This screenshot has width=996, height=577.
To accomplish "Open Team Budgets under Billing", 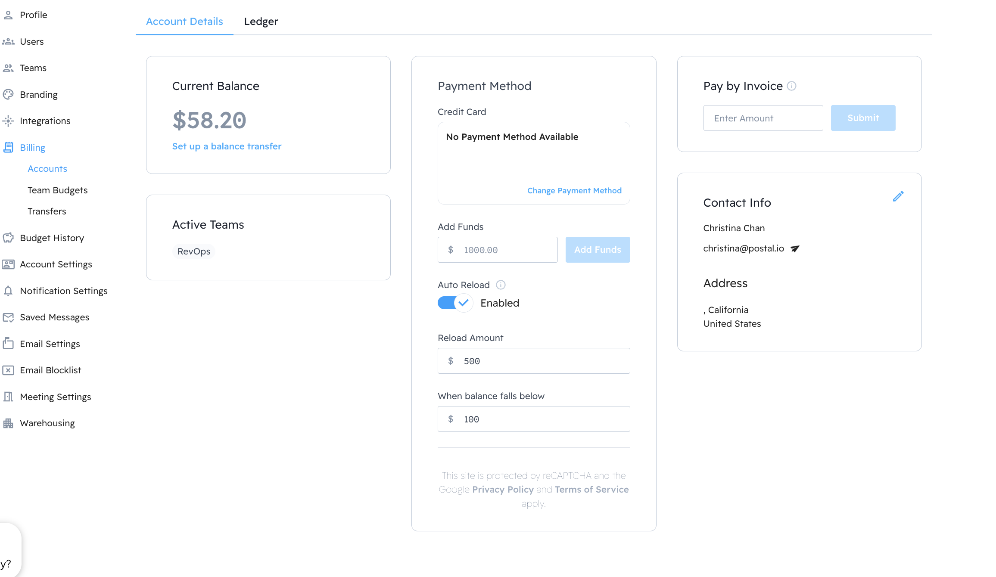I will coord(57,190).
